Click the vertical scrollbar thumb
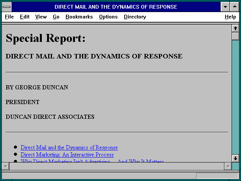 (235, 36)
